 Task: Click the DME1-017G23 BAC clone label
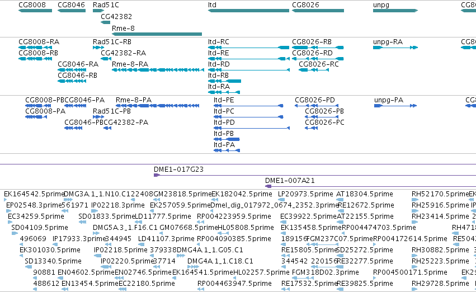click(179, 169)
